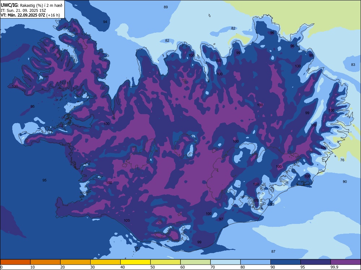
Task: Click the golden 30–40 legend swatch
Action: pyautogui.click(x=105, y=262)
